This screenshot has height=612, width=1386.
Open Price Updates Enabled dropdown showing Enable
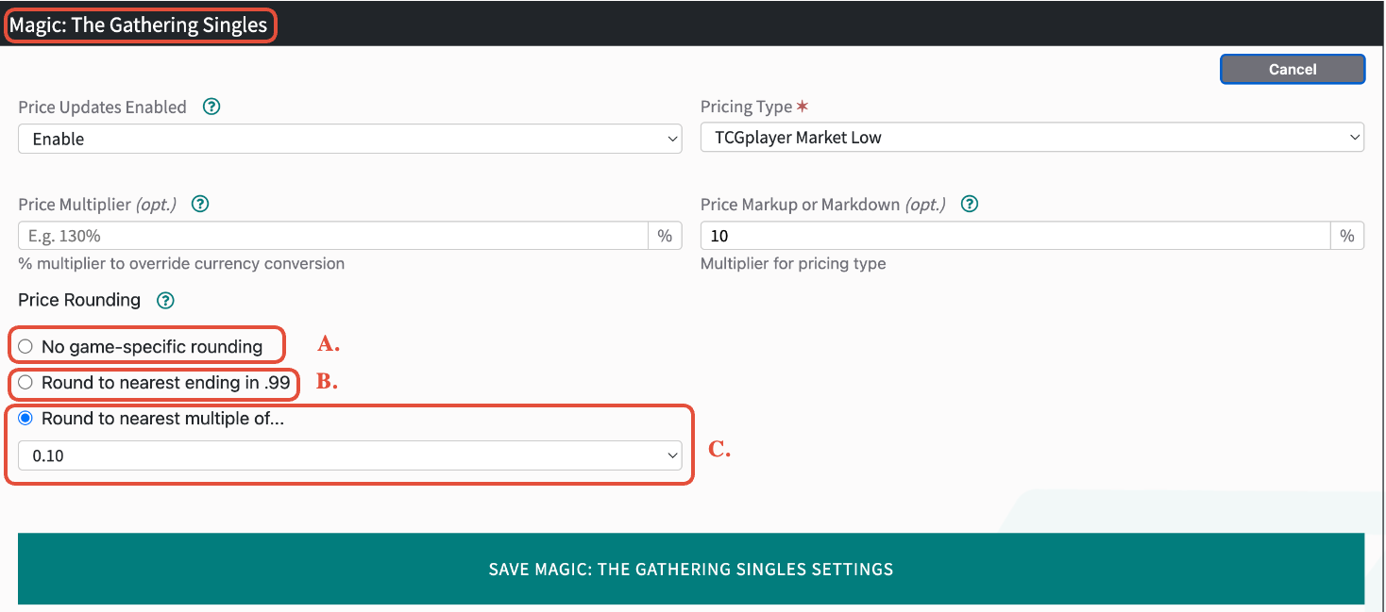pos(349,139)
